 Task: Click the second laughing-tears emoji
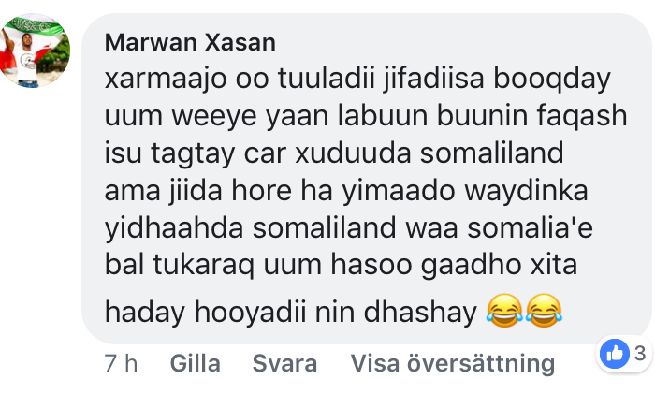(x=544, y=311)
